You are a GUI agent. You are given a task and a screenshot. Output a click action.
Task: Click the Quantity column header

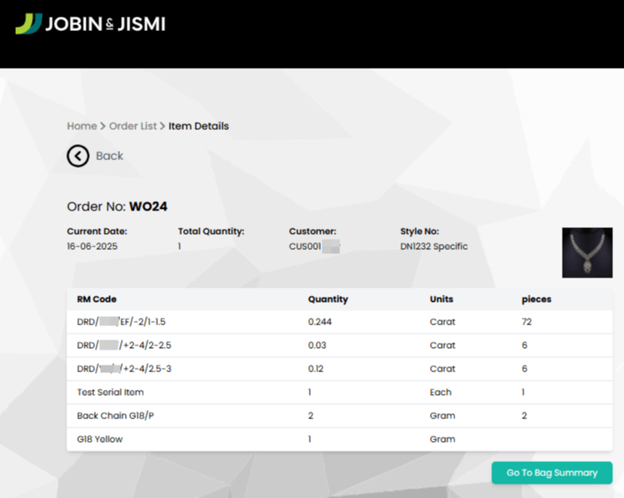(328, 299)
